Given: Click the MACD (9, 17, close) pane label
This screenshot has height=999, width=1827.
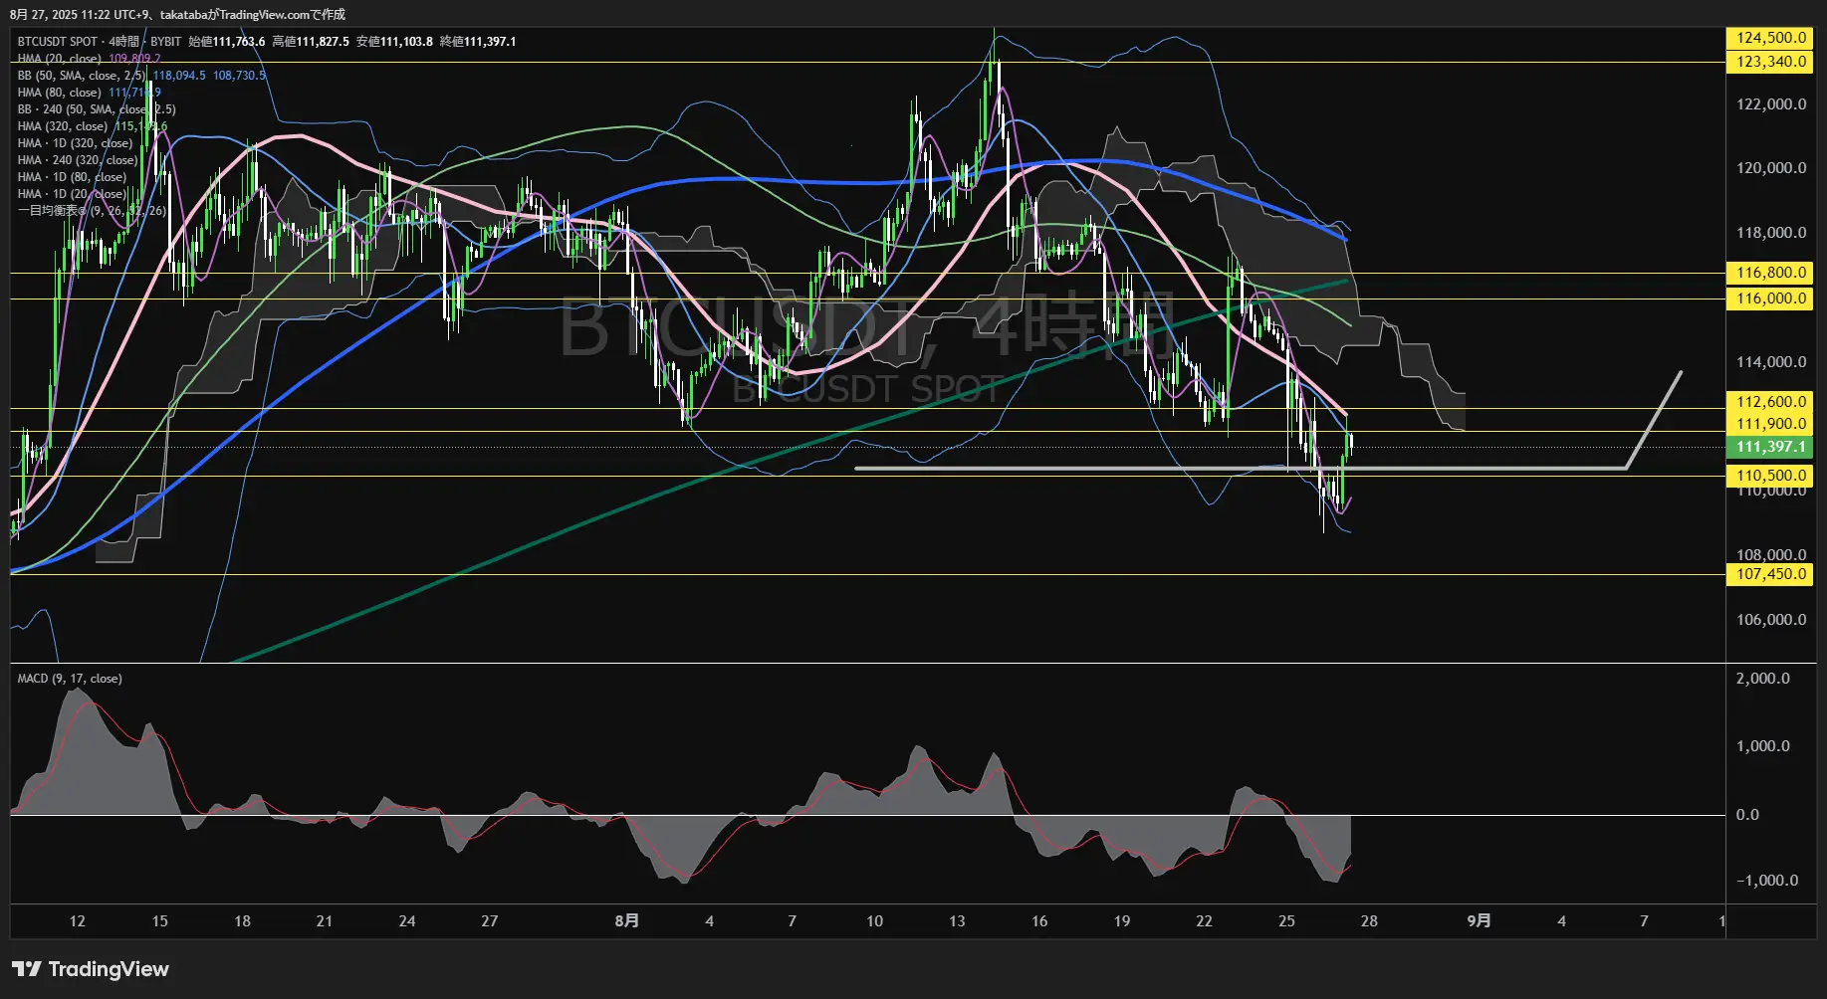Looking at the screenshot, I should tap(70, 679).
